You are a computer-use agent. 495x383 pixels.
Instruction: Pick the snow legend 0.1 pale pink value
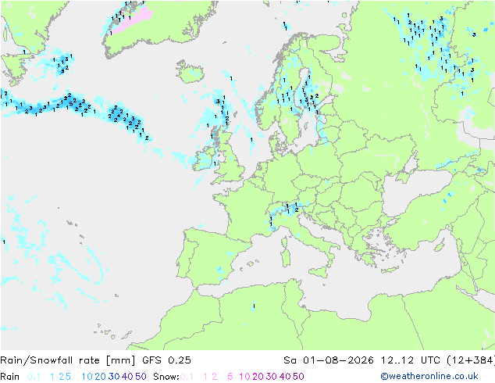(187, 377)
